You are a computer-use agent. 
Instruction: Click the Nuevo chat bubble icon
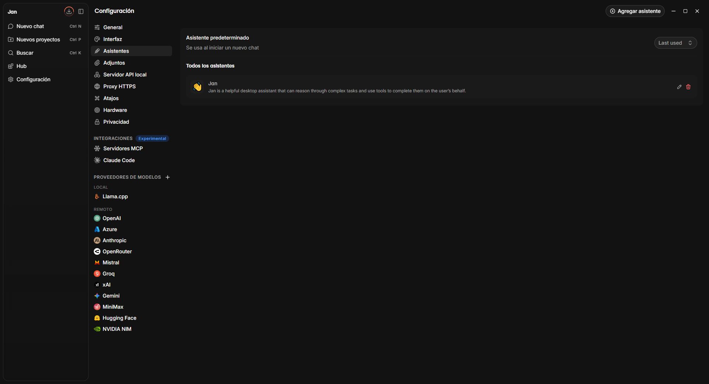click(x=11, y=26)
